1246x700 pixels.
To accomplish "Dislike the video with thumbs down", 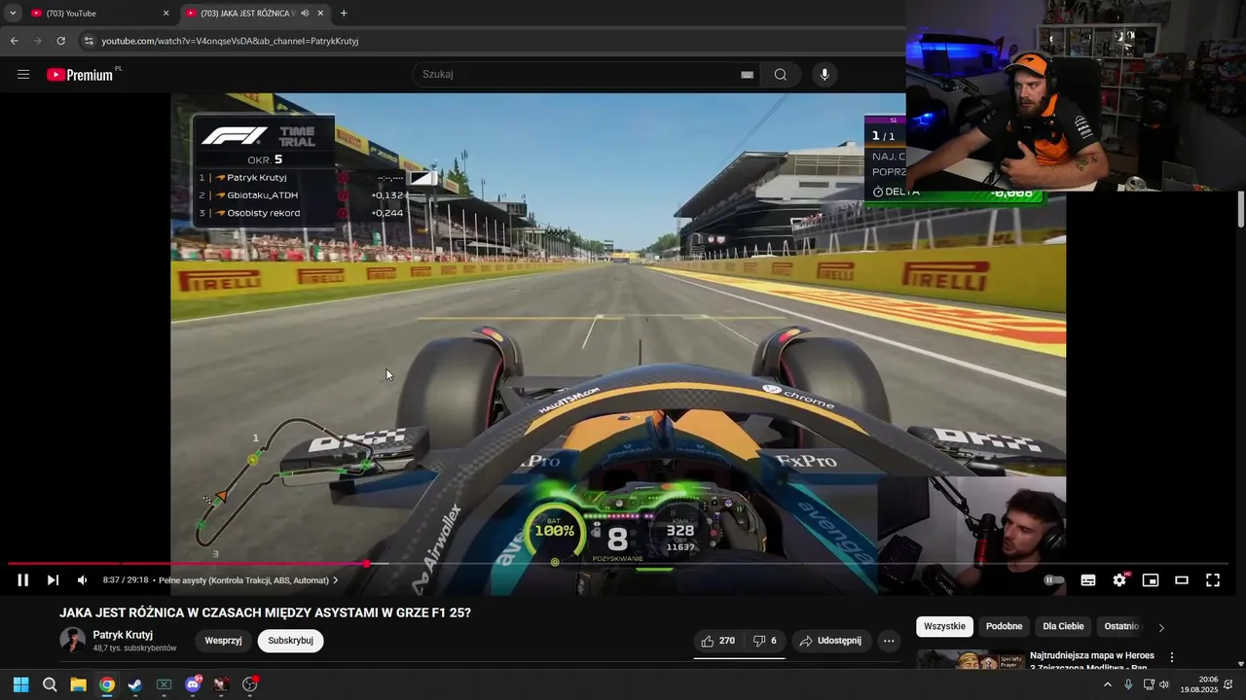I will 765,641.
